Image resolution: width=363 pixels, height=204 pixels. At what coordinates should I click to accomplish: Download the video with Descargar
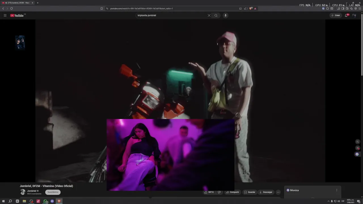266,192
